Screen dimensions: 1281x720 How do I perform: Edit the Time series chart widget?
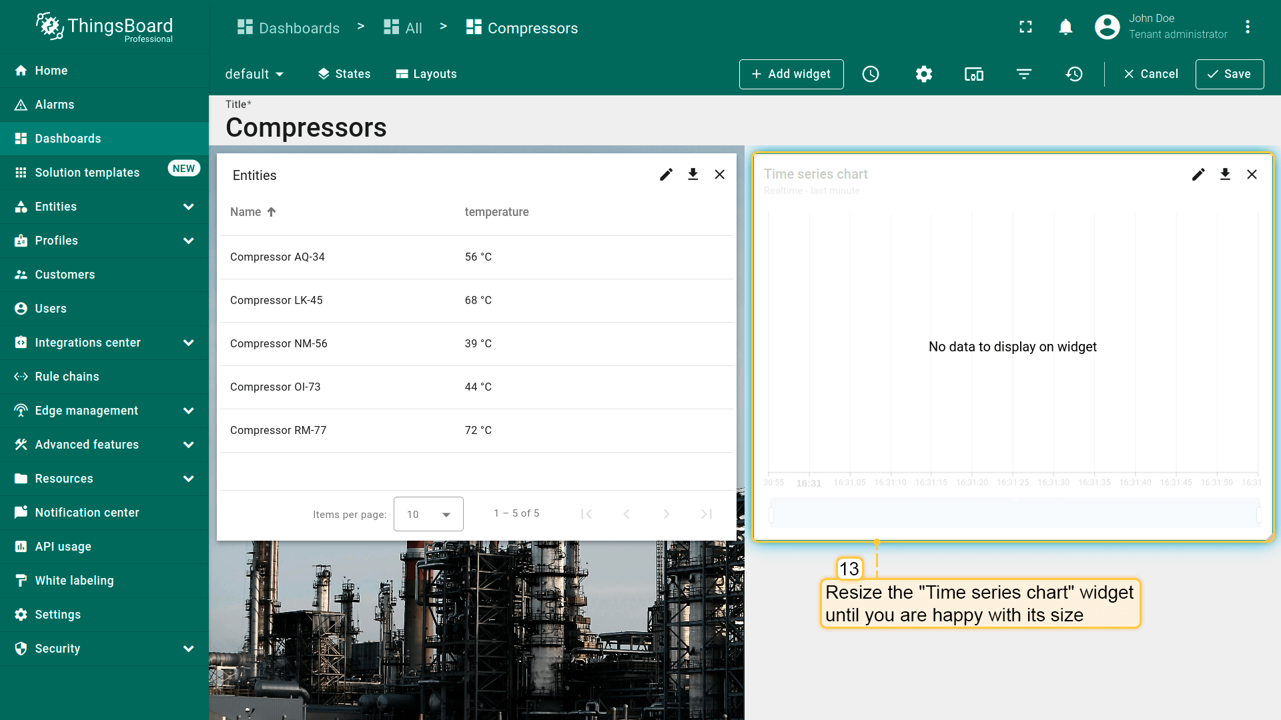click(1198, 175)
